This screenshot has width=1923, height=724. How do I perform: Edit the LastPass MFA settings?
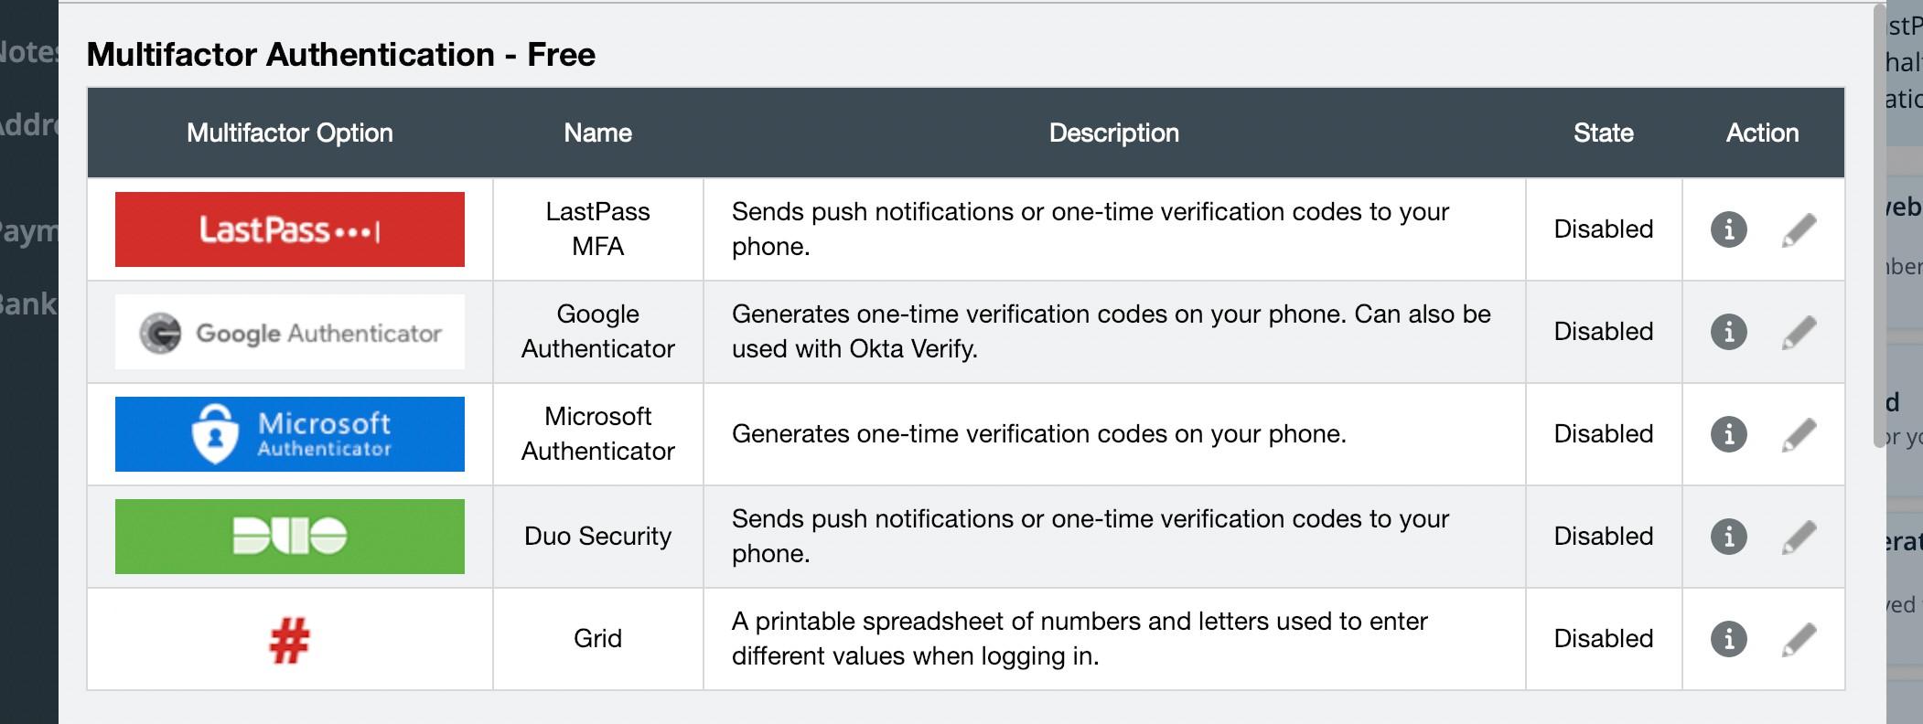[x=1799, y=229]
